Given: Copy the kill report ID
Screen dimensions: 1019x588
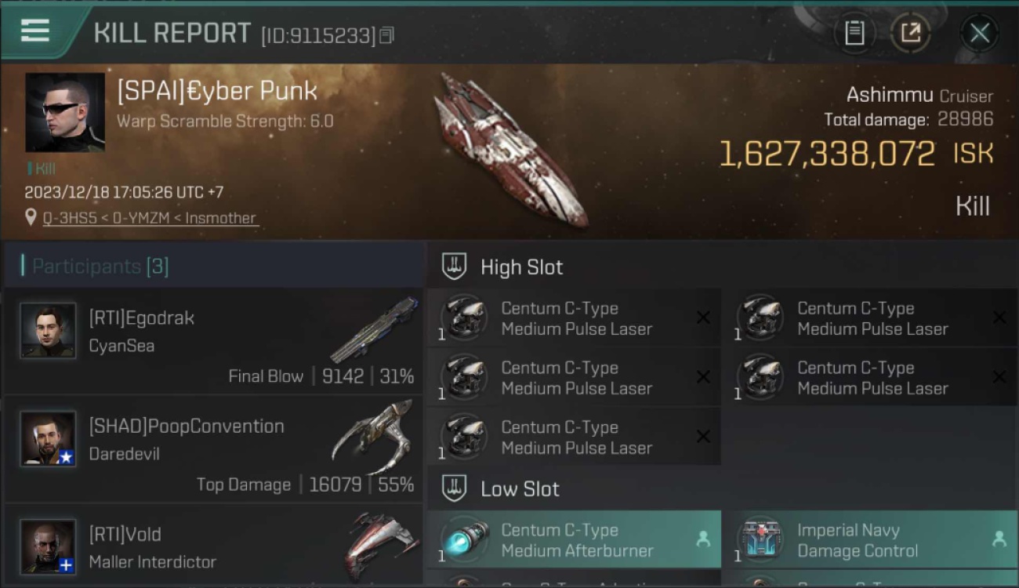Looking at the screenshot, I should pos(386,36).
